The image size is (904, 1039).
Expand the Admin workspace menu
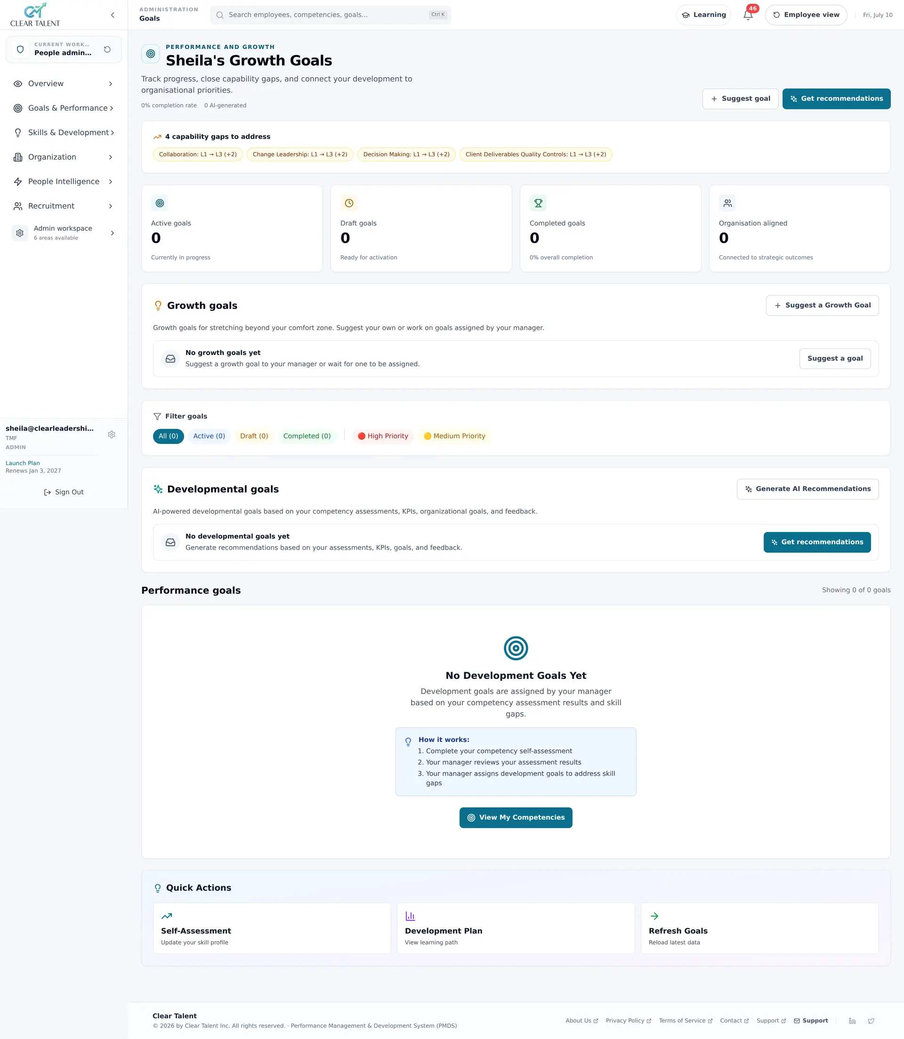click(64, 233)
